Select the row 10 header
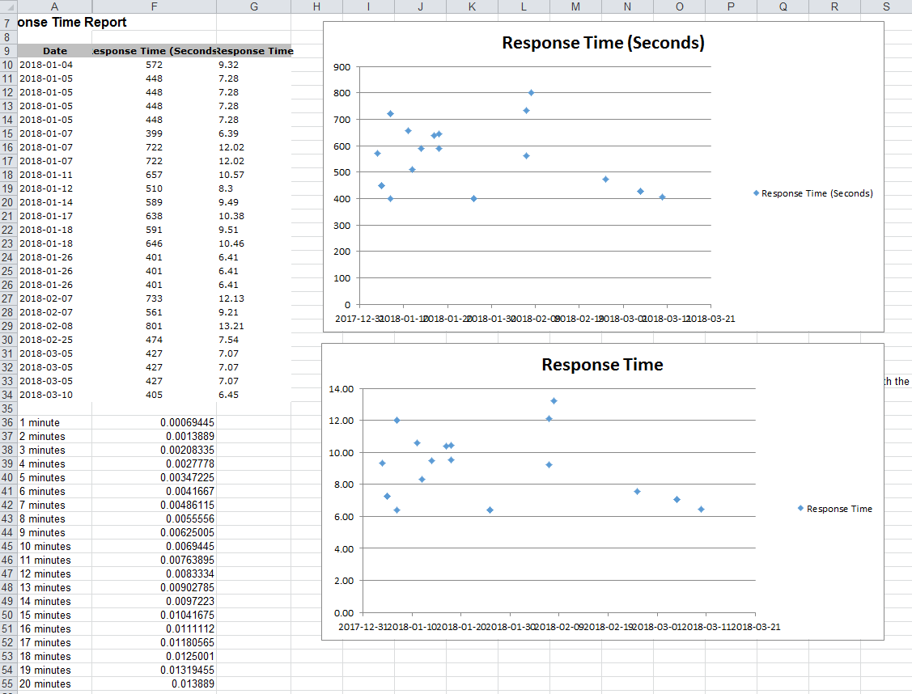Image resolution: width=912 pixels, height=694 pixels. click(9, 64)
